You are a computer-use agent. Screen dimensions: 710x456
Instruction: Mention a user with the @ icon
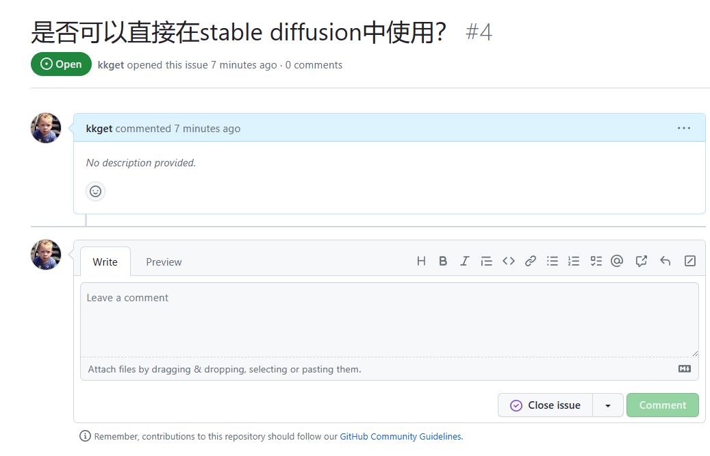coord(617,261)
